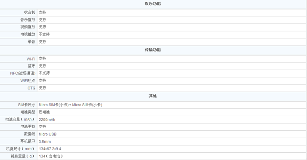This screenshot has width=307, height=160.
Task: Click 不支持 value in 电视播放 row
Action: (44, 34)
